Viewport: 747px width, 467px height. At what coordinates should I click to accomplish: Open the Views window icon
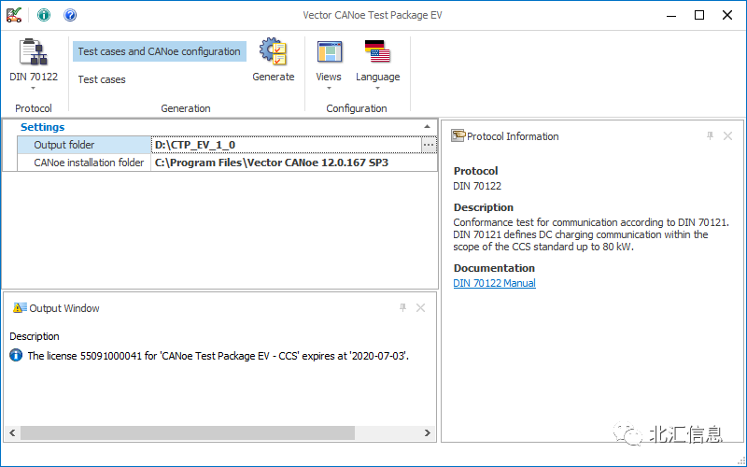coord(330,52)
